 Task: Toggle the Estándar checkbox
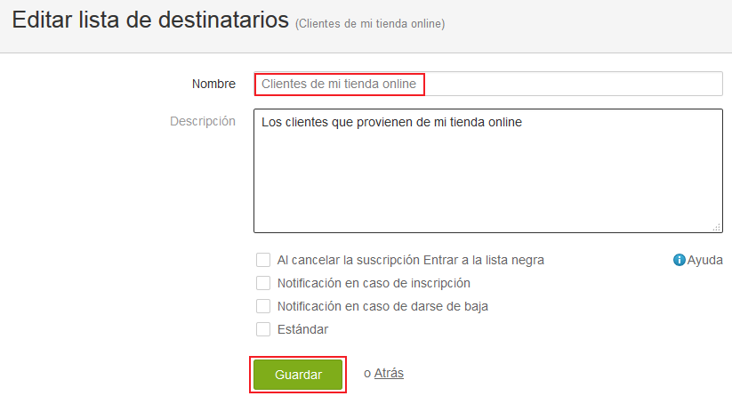pyautogui.click(x=263, y=329)
